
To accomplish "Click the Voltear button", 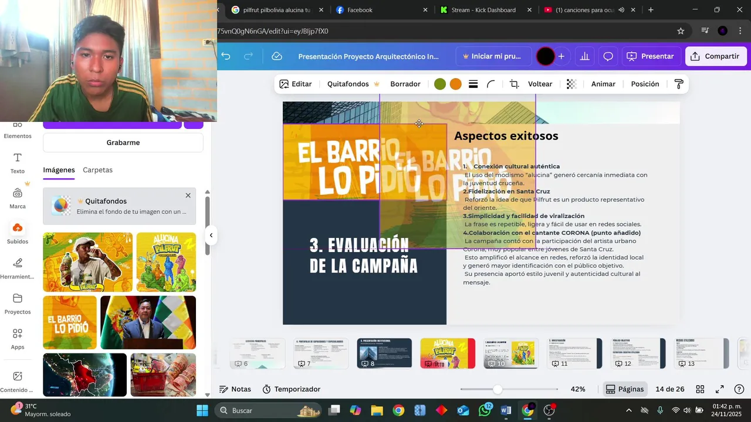I will pos(540,84).
